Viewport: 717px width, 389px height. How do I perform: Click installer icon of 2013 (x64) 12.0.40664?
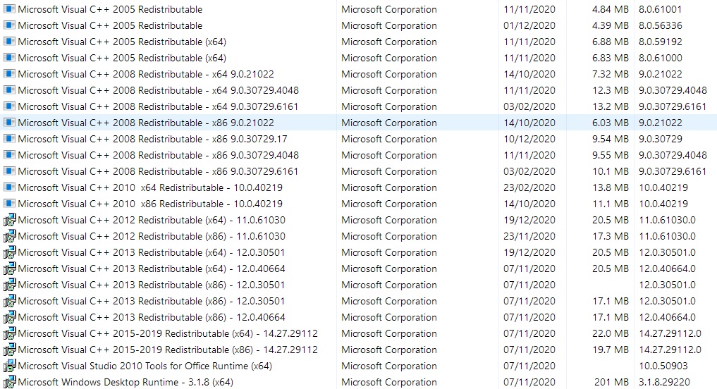9,268
